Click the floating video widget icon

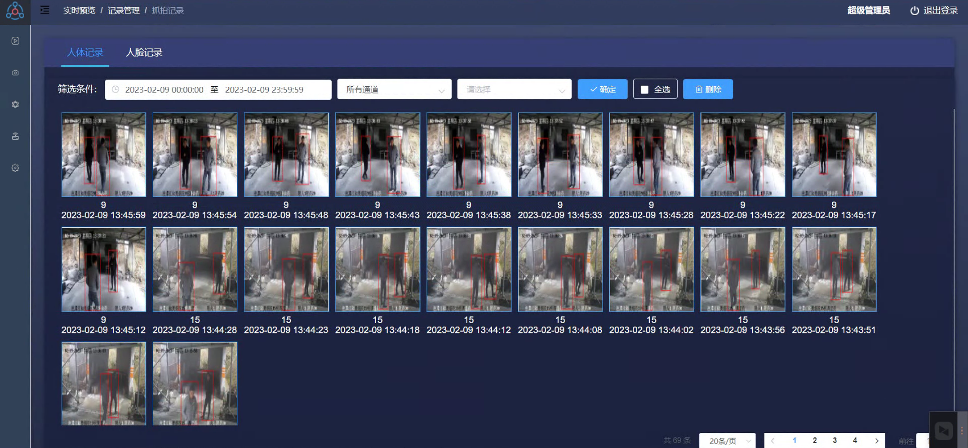point(943,430)
